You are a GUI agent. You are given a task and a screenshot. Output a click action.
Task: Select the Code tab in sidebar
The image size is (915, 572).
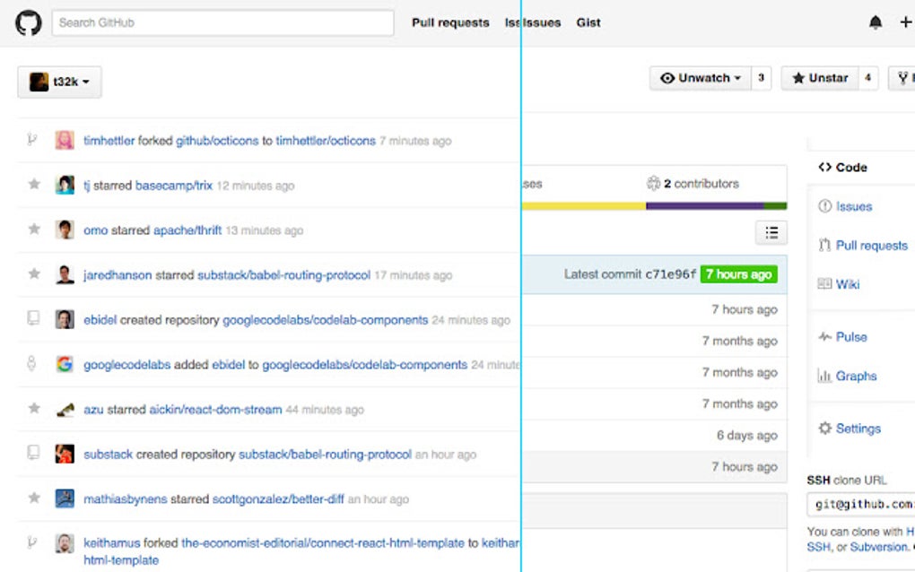coord(842,168)
